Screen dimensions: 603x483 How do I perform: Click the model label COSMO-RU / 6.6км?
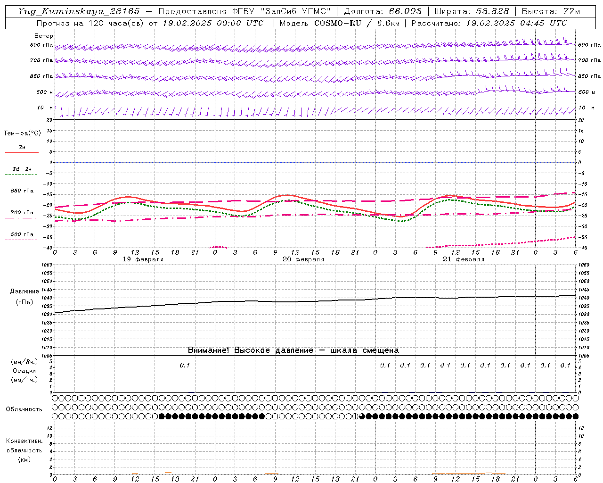[x=357, y=23]
